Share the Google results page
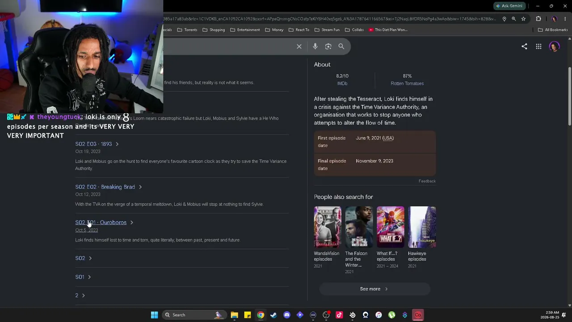Screen dimensions: 572x322 click(x=524, y=47)
